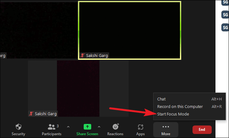The image size is (229, 138).
Task: Select the bottom Sakshi Garg video tile
Action: tap(78, 89)
